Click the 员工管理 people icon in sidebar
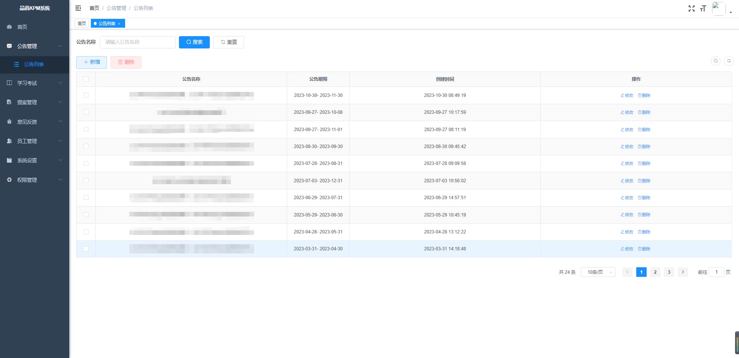 9,141
